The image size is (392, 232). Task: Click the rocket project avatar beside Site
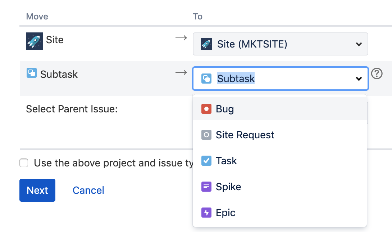click(35, 41)
